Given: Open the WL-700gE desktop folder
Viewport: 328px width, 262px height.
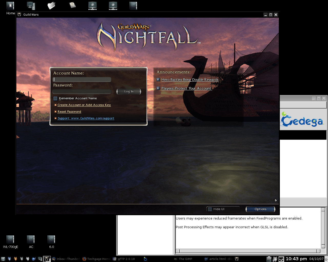Looking at the screenshot, I should 10,239.
